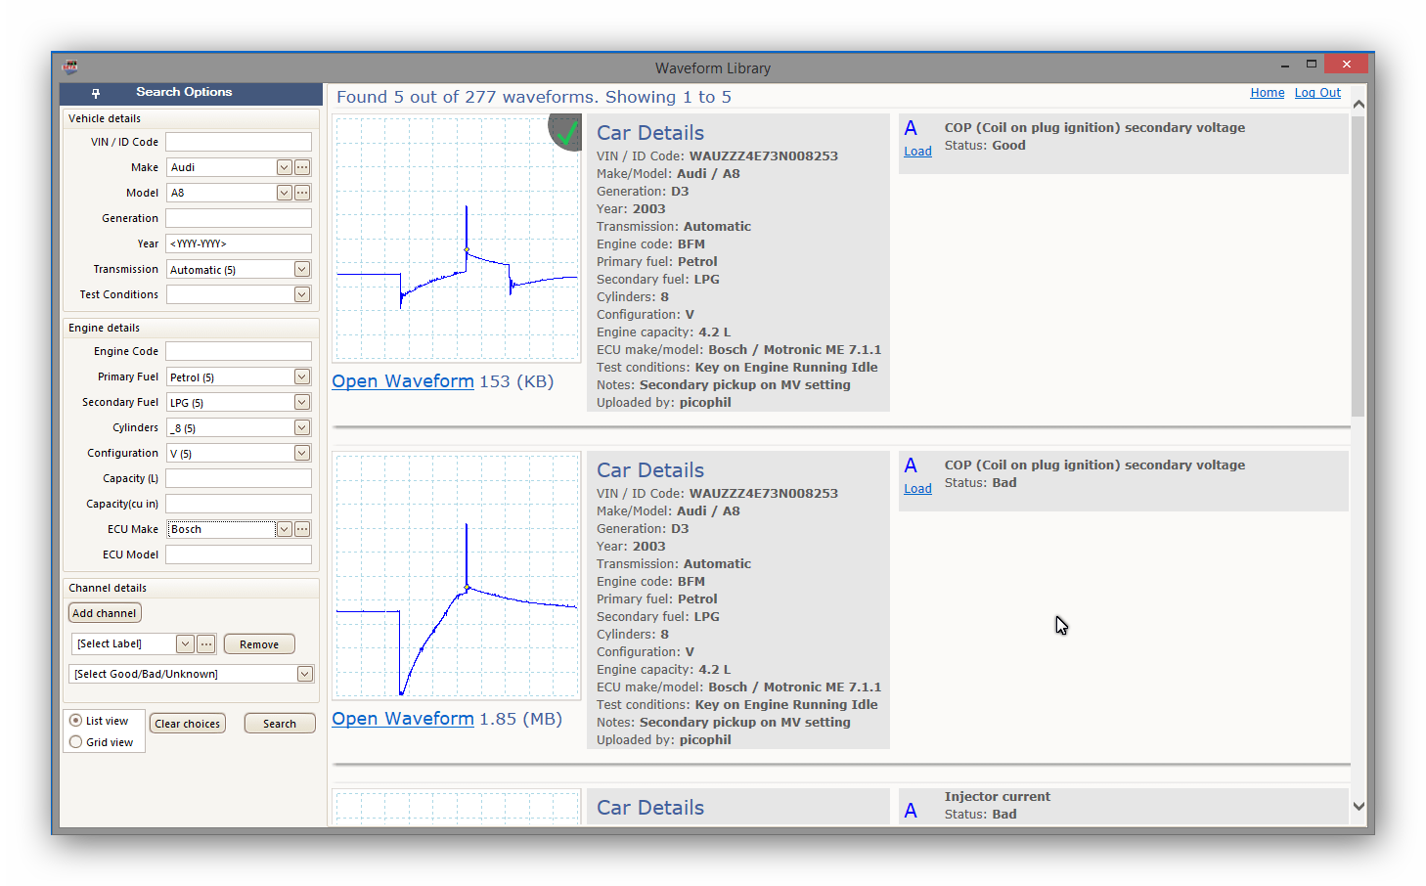Open Waveform link for the 1.85 MB file
The image size is (1426, 886).
pos(403,719)
